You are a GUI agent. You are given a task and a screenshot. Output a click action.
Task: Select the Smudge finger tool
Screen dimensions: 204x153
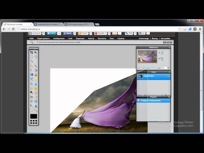click(32, 88)
